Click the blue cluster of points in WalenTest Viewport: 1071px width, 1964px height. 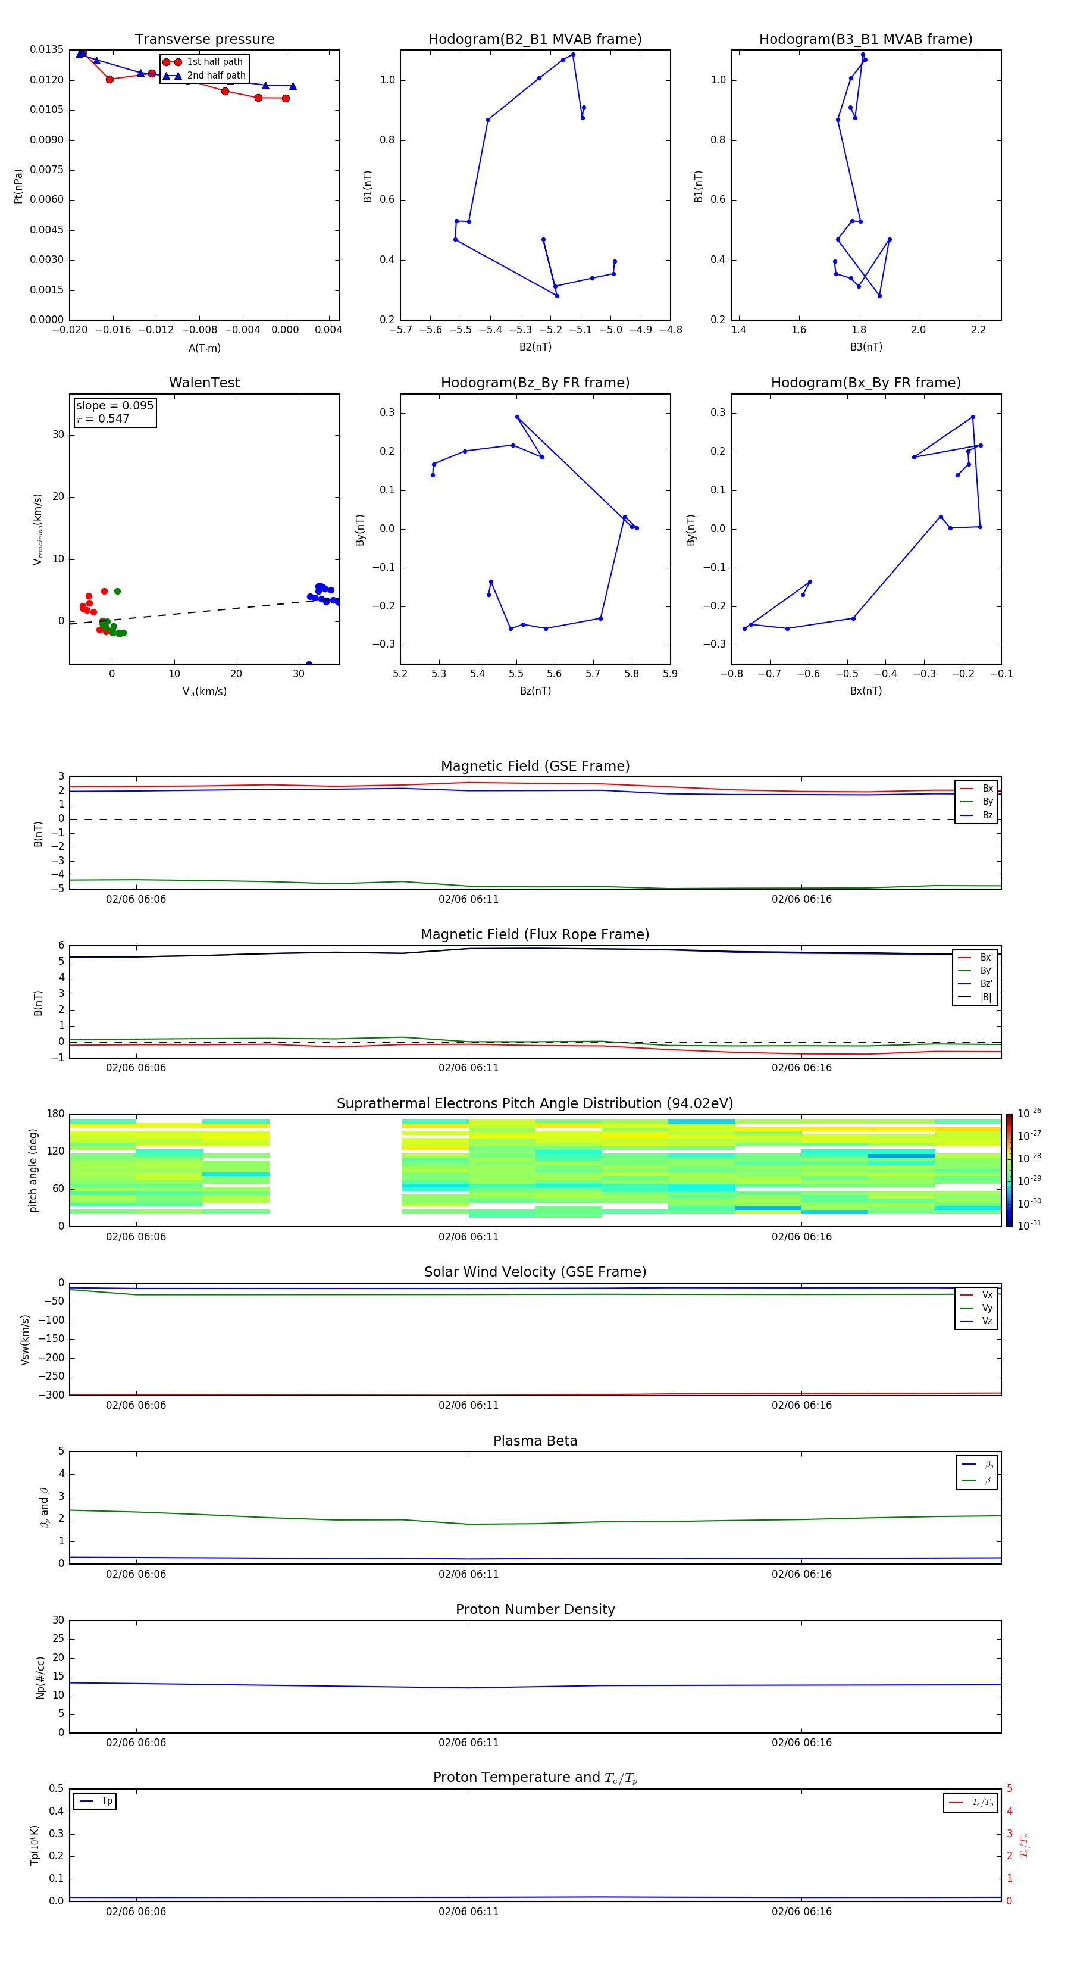(324, 593)
